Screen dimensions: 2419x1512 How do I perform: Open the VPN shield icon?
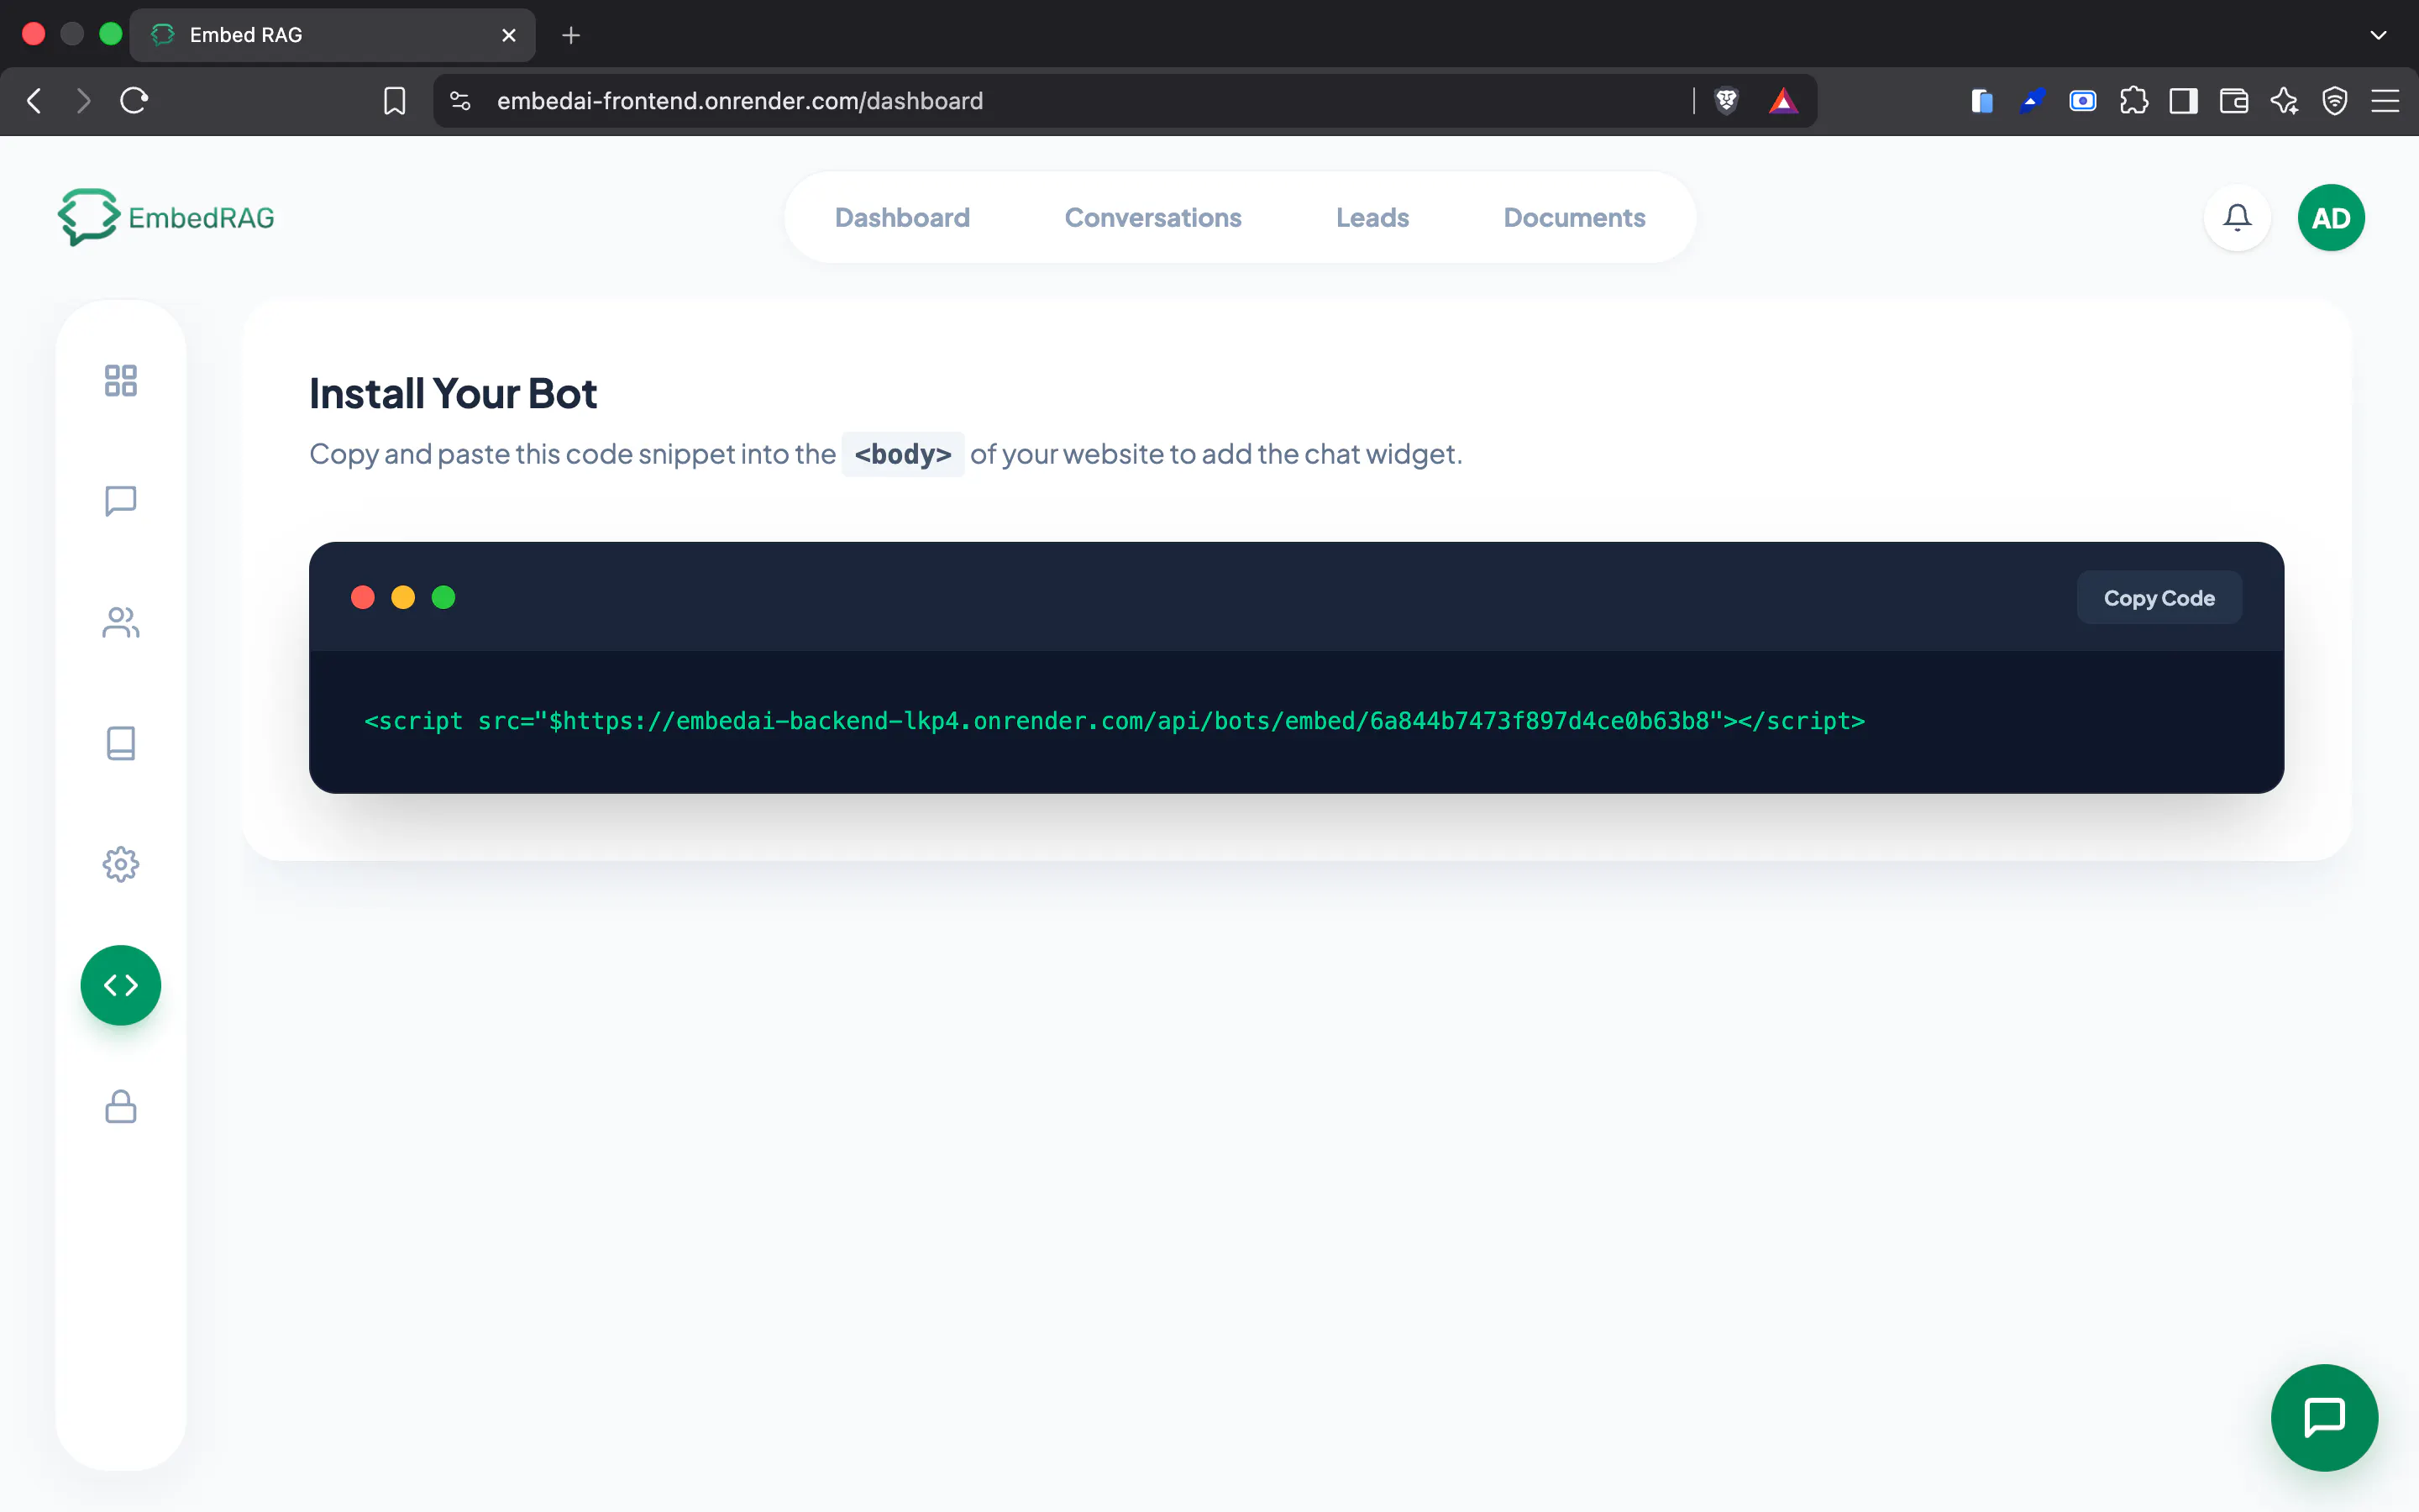2335,101
